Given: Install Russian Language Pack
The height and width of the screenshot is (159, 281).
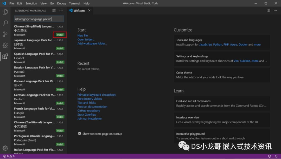Looking at the screenshot, I should coord(60,76).
